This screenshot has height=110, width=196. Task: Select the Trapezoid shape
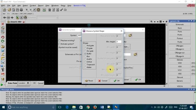tap(85, 64)
